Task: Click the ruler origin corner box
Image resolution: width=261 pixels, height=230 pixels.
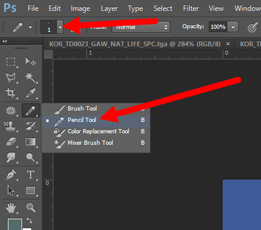Action: [48, 54]
